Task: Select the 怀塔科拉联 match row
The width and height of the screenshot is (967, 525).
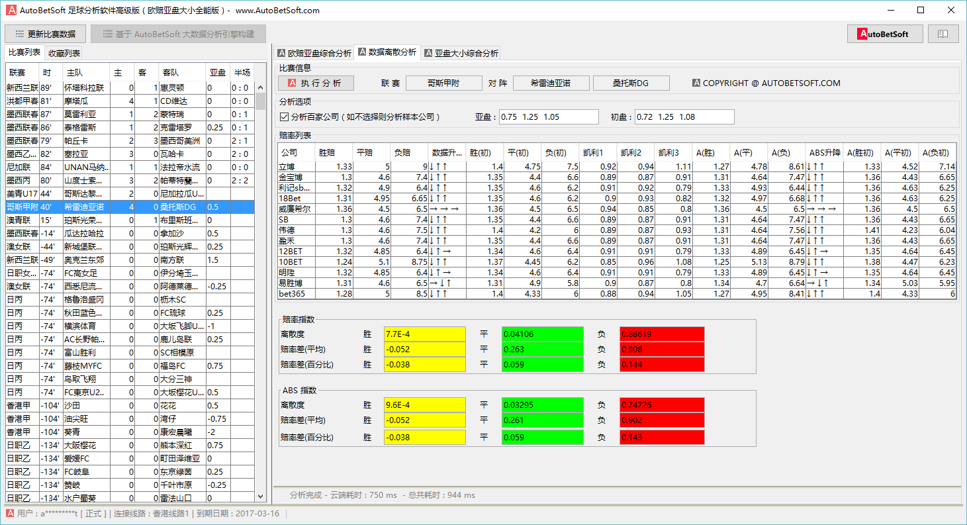Action: (130, 87)
